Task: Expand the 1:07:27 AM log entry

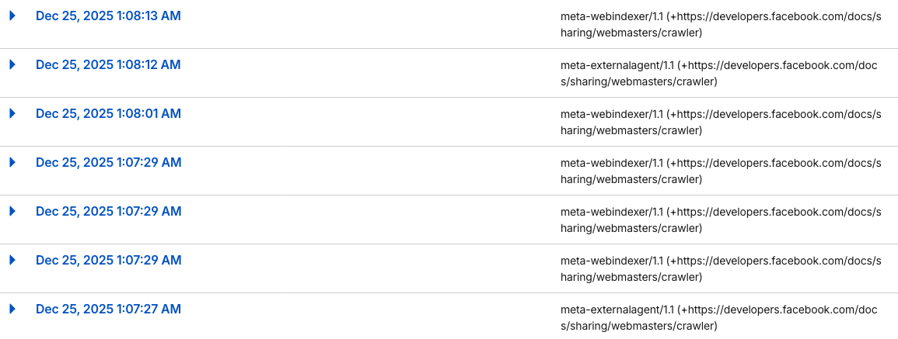Action: [x=12, y=309]
